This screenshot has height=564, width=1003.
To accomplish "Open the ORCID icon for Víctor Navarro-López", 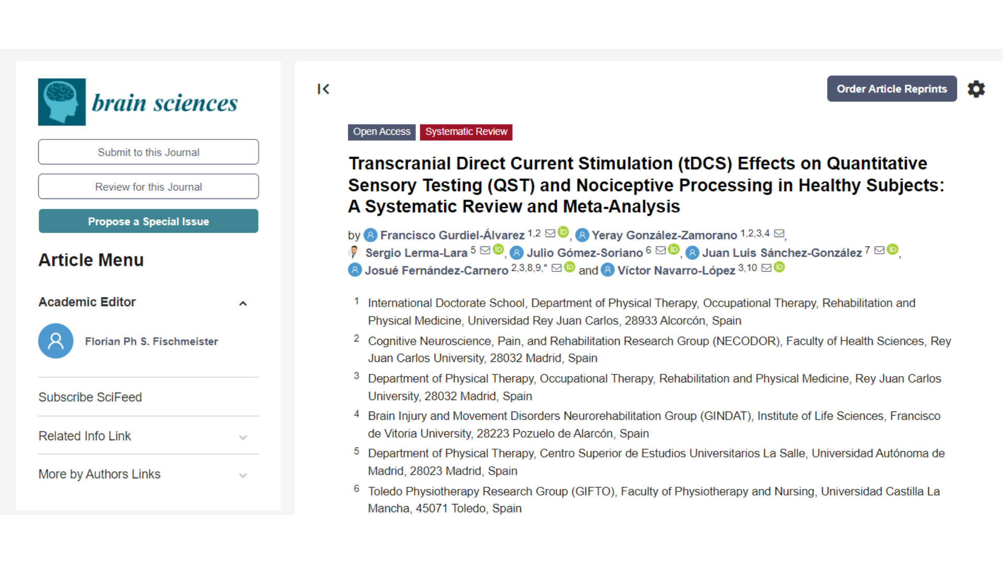I will [x=779, y=267].
